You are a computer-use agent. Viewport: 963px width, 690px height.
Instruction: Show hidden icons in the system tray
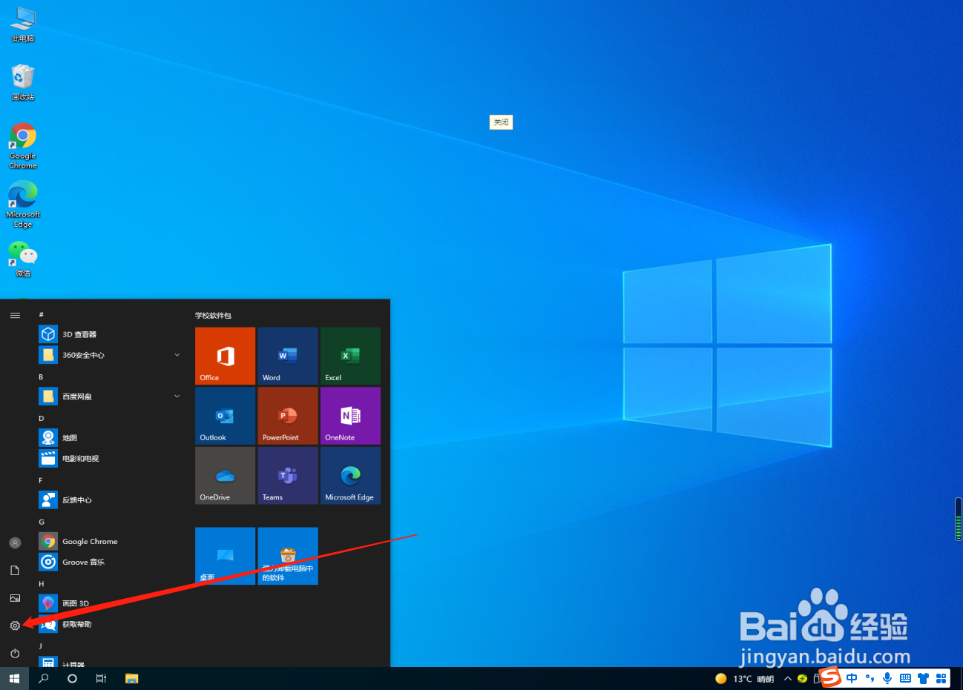[788, 678]
